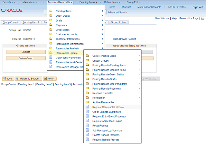Click the document icon beside Collections Workbench

[x=51, y=57]
